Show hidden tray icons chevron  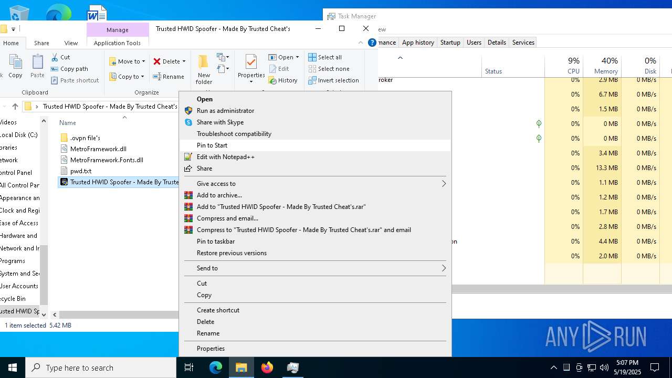554,367
